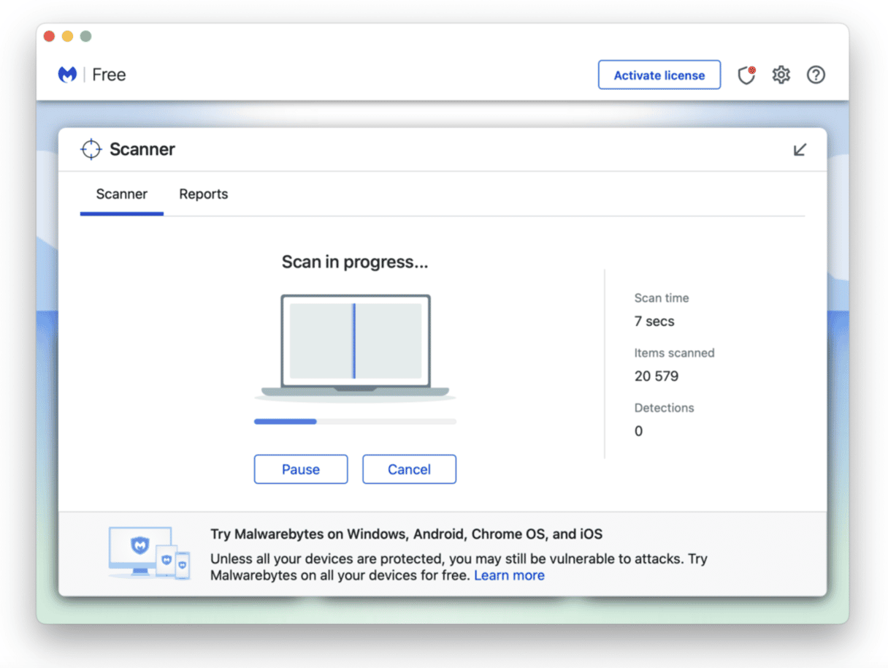The height and width of the screenshot is (668, 888).
Task: Click the Free label beside the logo
Action: pyautogui.click(x=109, y=74)
